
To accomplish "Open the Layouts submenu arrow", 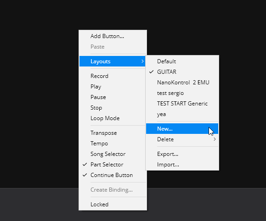I will point(142,61).
